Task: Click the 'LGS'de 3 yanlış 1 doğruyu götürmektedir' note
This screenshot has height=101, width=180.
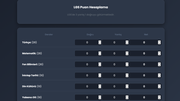Action: coord(91,15)
